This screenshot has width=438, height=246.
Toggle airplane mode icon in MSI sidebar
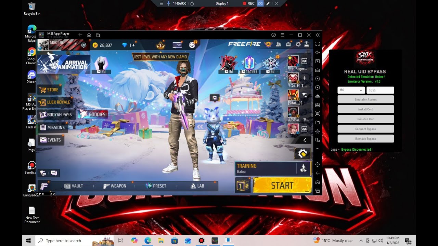point(318,131)
